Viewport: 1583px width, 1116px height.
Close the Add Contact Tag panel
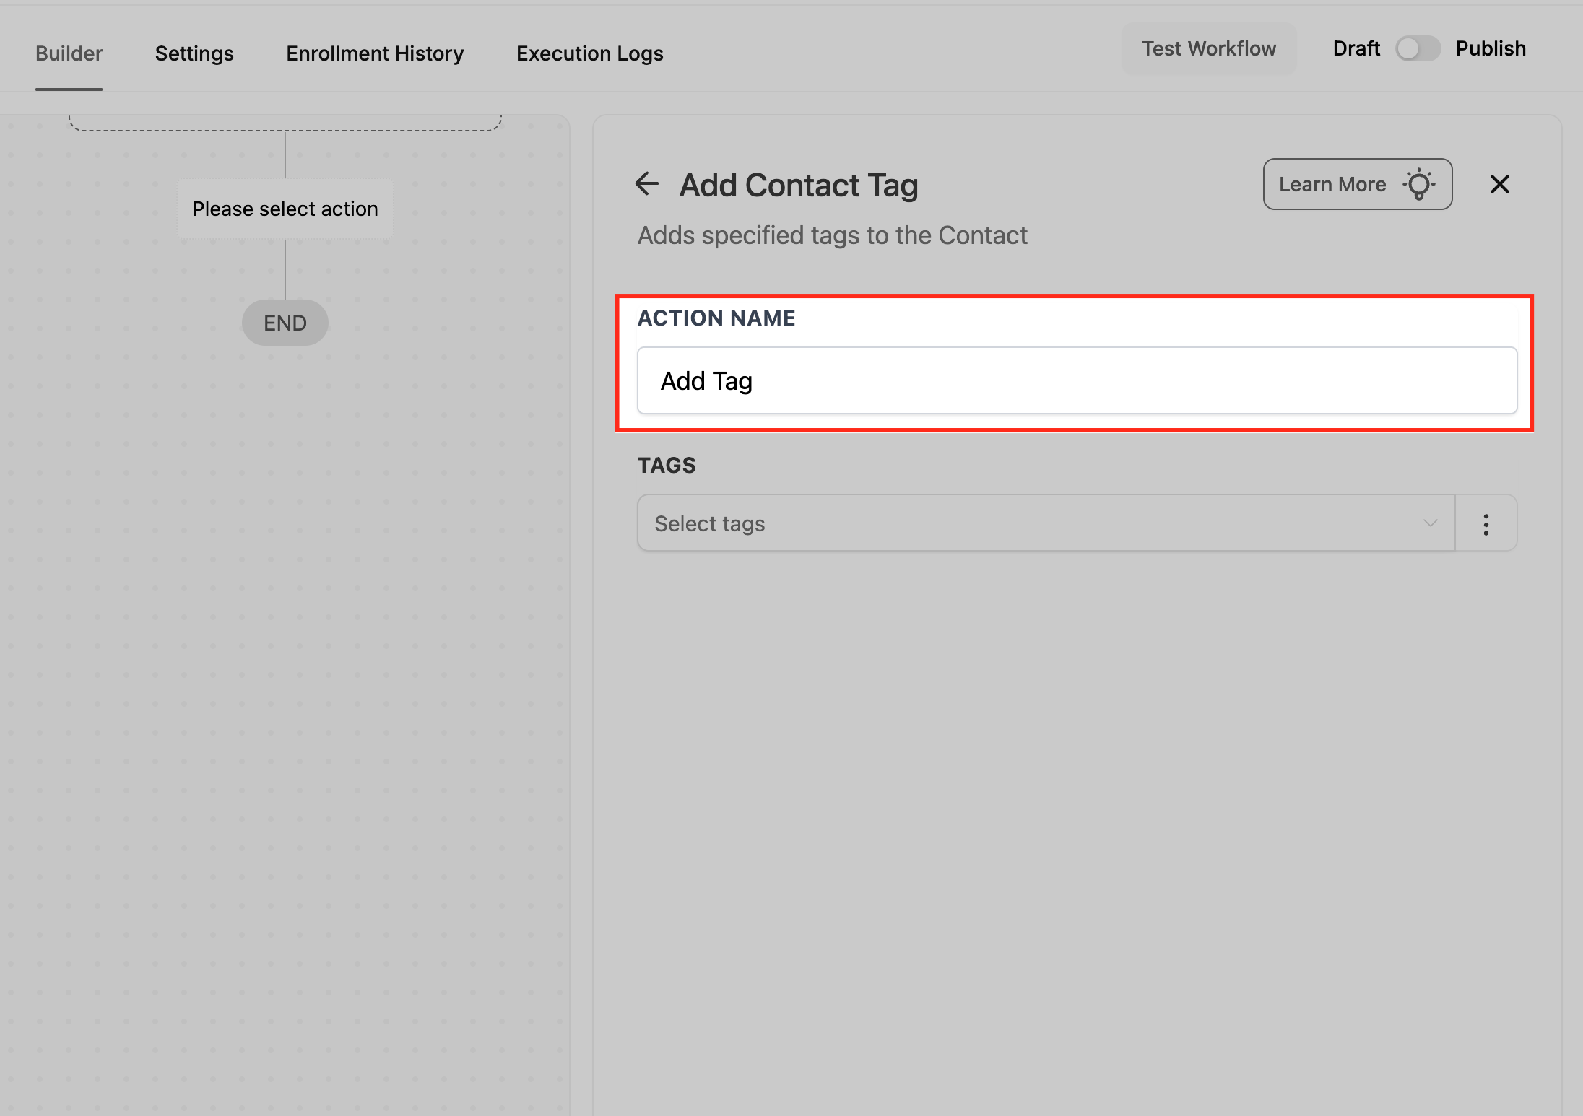(1499, 184)
